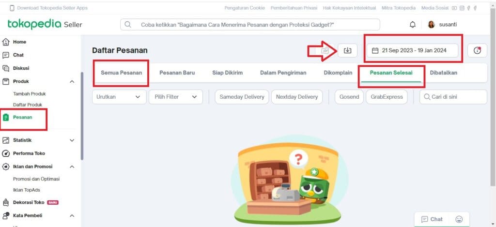
Task: Switch to the Dibatalkan tab
Action: pos(443,73)
